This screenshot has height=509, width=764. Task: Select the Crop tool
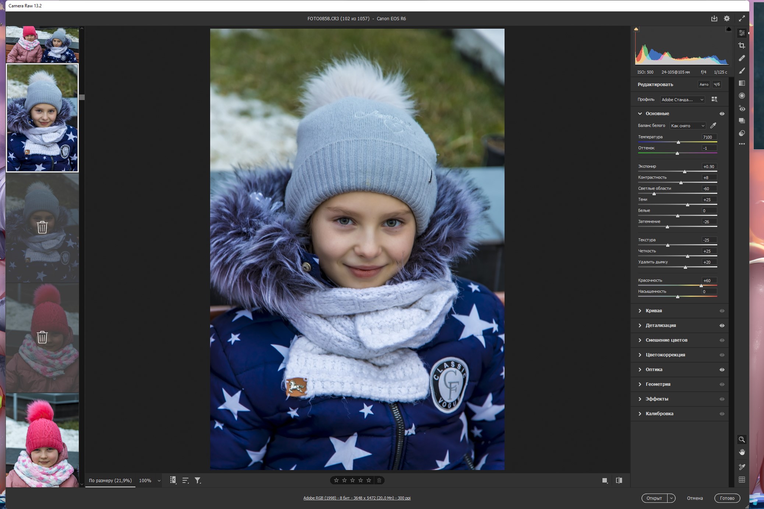point(742,46)
